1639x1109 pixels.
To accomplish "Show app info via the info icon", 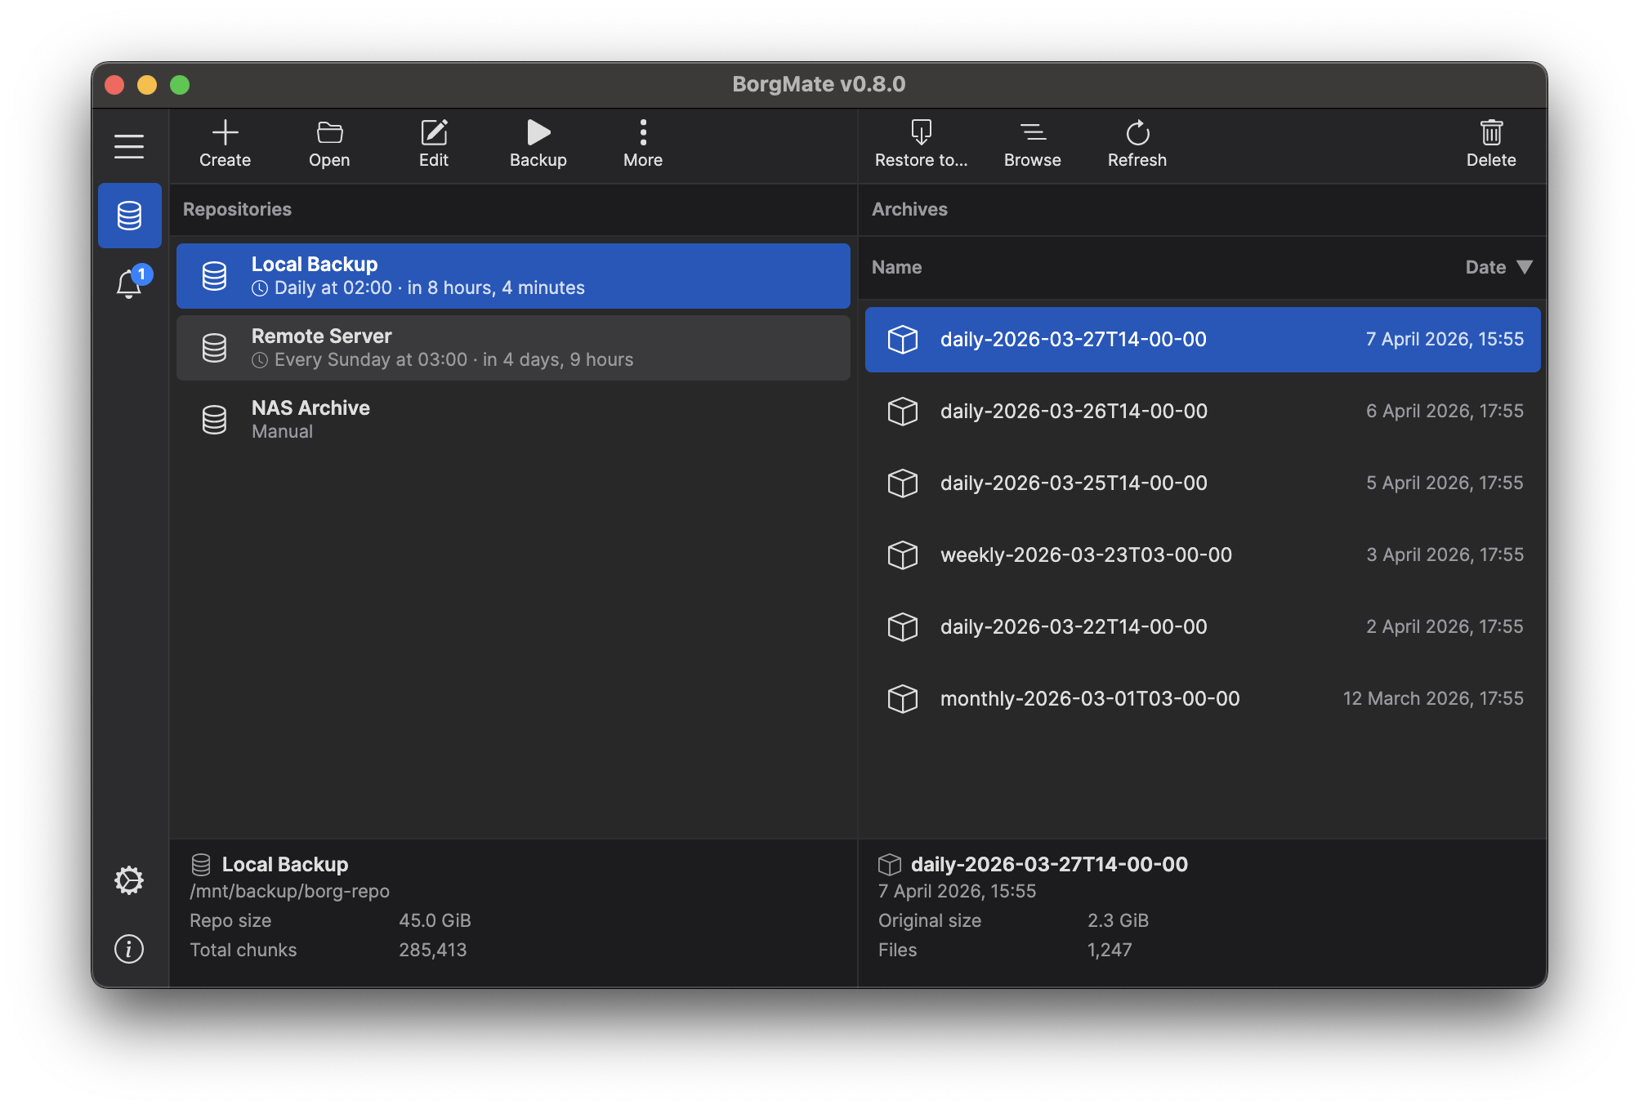I will 129,949.
